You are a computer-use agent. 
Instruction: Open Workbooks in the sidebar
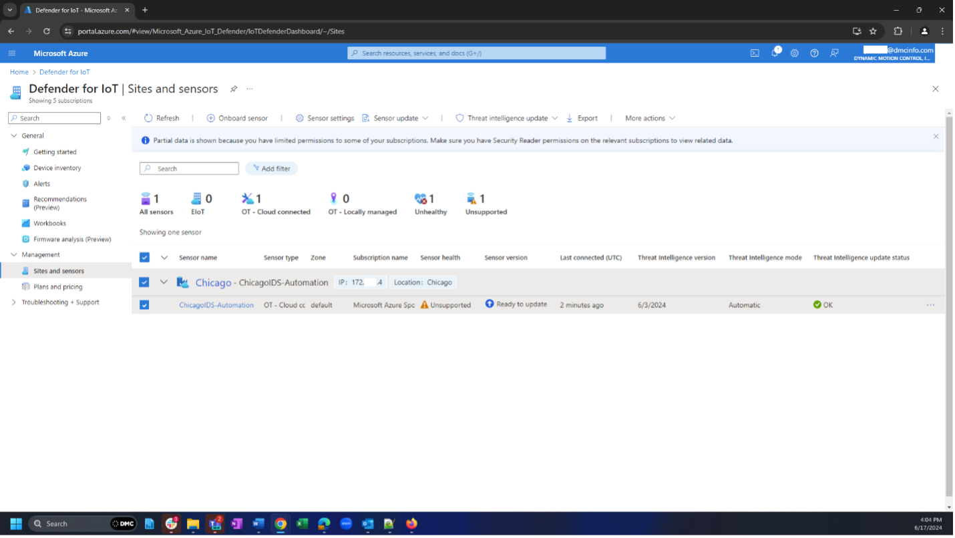pos(49,224)
